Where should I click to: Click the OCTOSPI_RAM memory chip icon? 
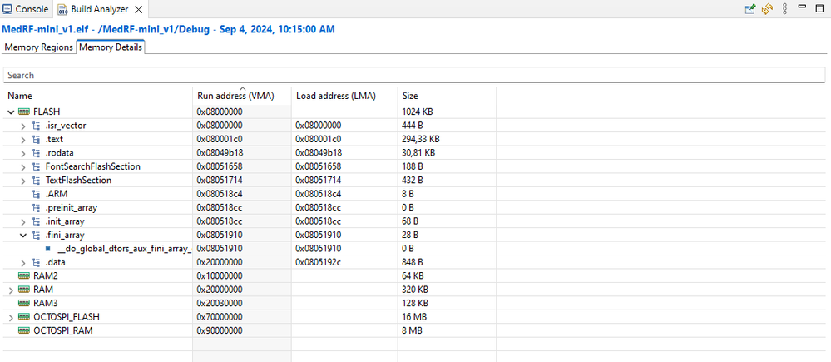23,330
